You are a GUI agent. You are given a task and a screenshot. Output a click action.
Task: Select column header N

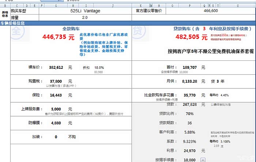159,6
